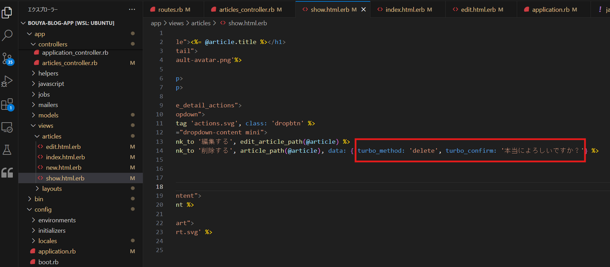Viewport: 610px width, 267px height.
Task: Expand the environments folder
Action: pos(34,220)
